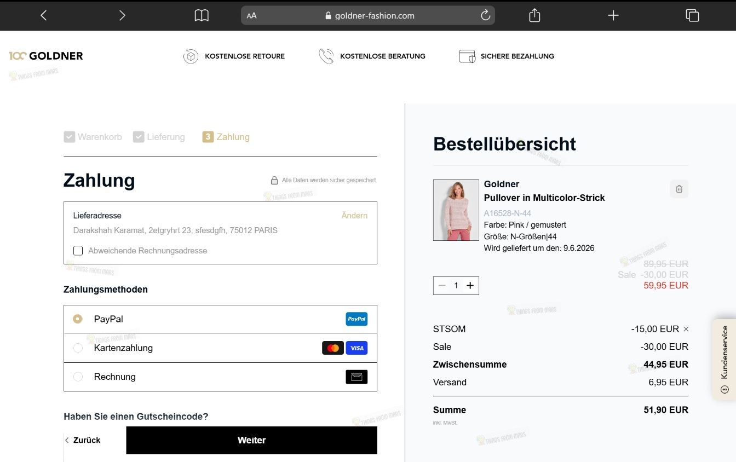Open the Warenkorb checkout step

click(x=93, y=137)
